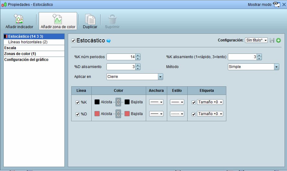Click the Añadir zona de color icon

click(58, 19)
